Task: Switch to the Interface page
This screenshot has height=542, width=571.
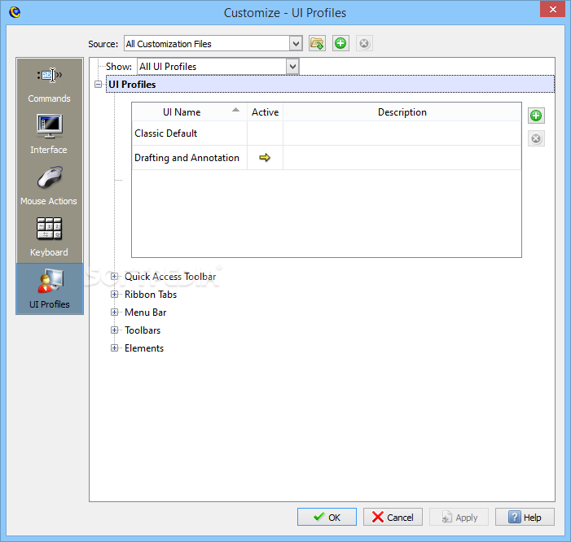Action: (50, 135)
